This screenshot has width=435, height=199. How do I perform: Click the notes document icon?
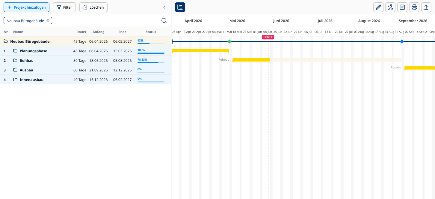pyautogui.click(x=402, y=7)
